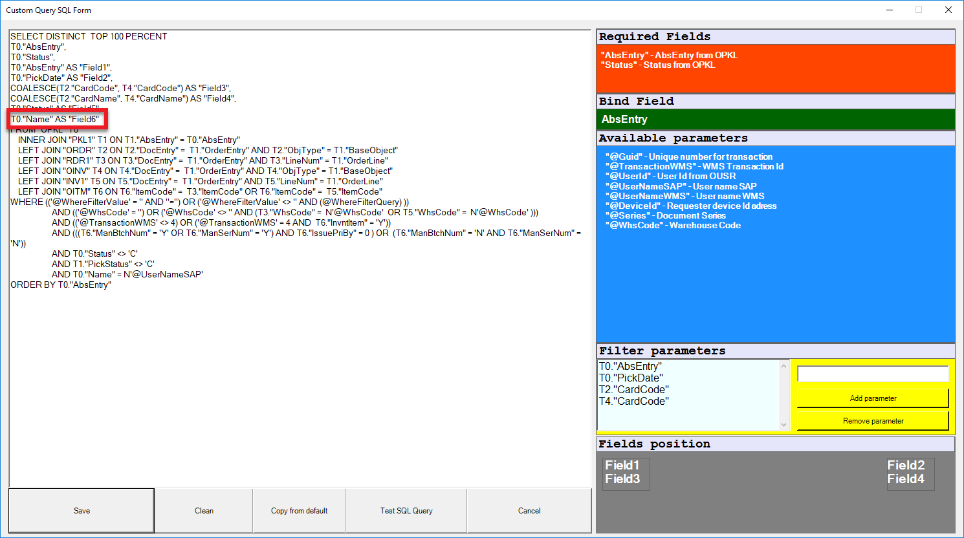Click the Cancel button

[x=529, y=510]
